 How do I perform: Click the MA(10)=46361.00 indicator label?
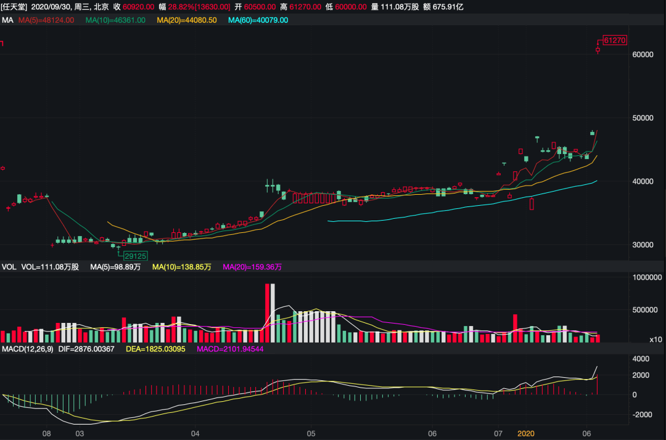115,20
